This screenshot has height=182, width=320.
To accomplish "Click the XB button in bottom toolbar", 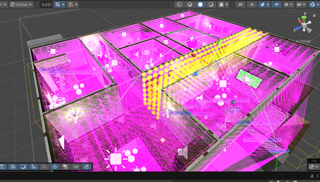I will coord(75,167).
